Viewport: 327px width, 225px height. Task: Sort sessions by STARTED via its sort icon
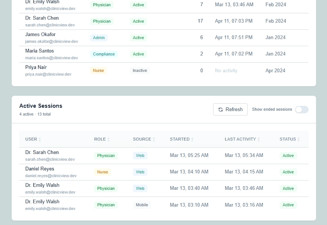coord(192,139)
